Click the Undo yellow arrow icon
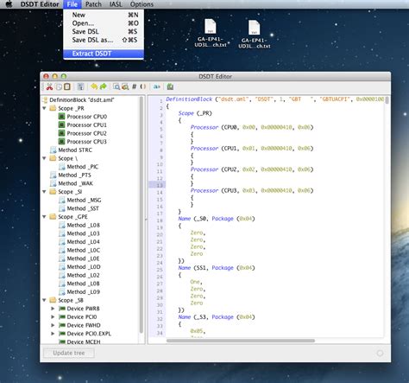 94,86
